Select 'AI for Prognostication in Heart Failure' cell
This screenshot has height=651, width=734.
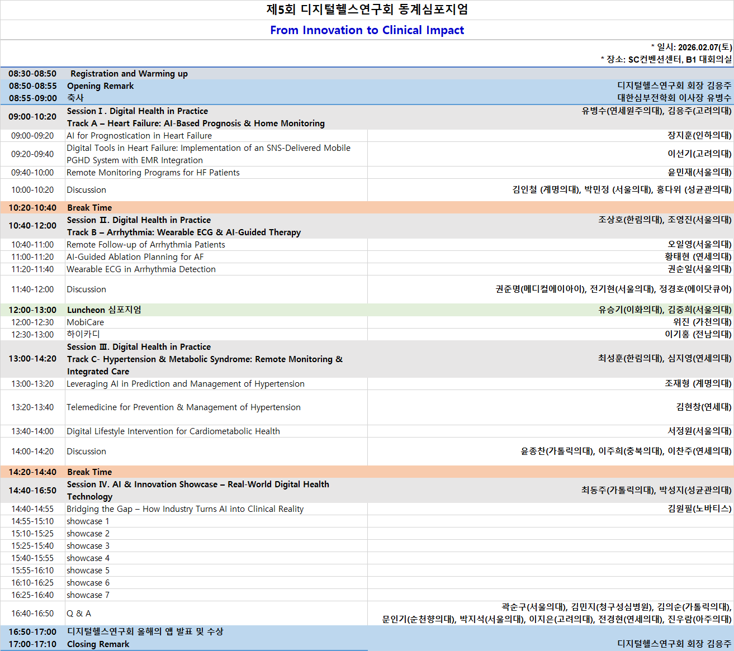[139, 136]
